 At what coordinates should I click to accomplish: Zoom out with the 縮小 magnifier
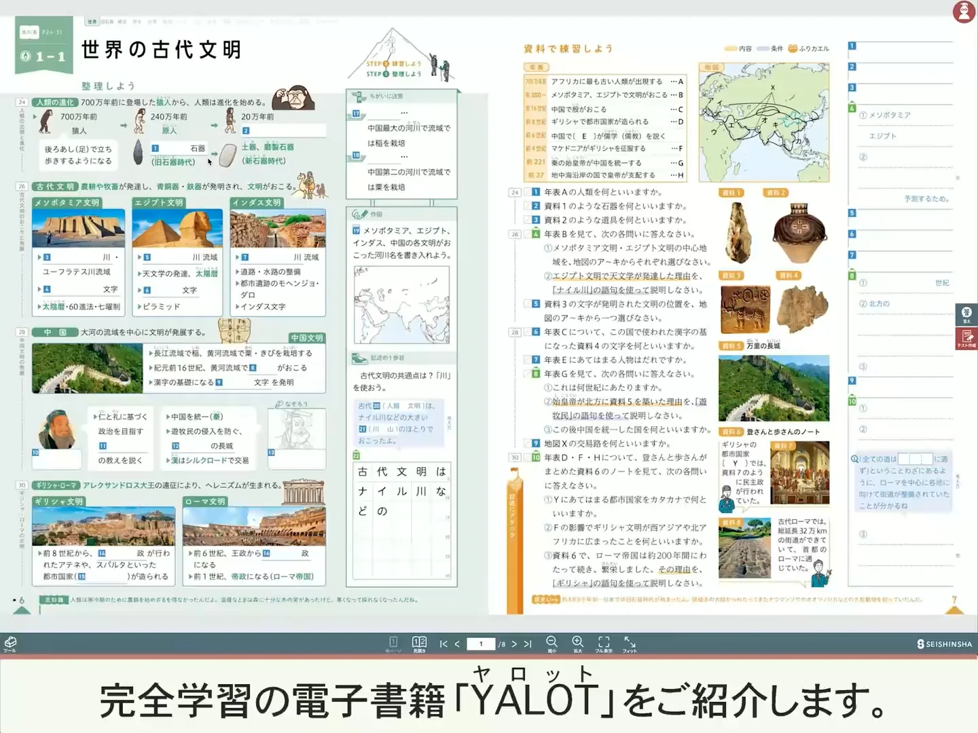pyautogui.click(x=551, y=643)
